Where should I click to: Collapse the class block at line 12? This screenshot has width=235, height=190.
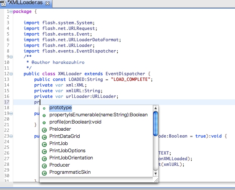tap(11, 74)
